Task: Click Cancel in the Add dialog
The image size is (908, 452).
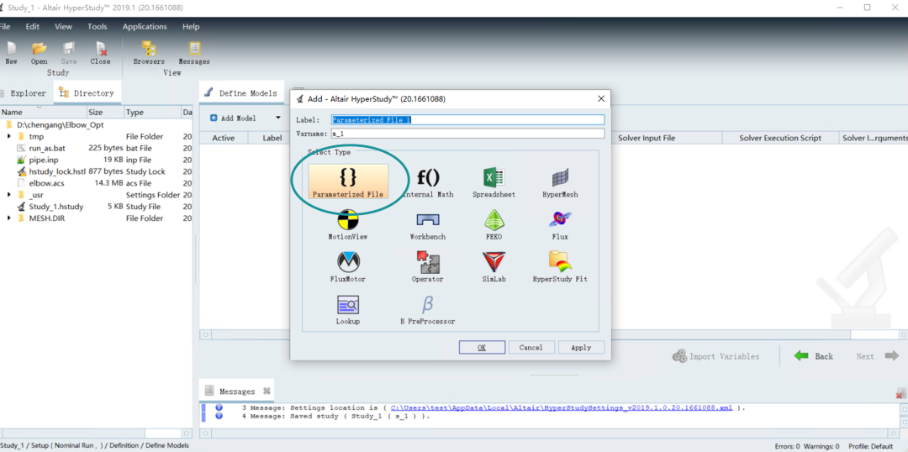Action: (x=531, y=347)
